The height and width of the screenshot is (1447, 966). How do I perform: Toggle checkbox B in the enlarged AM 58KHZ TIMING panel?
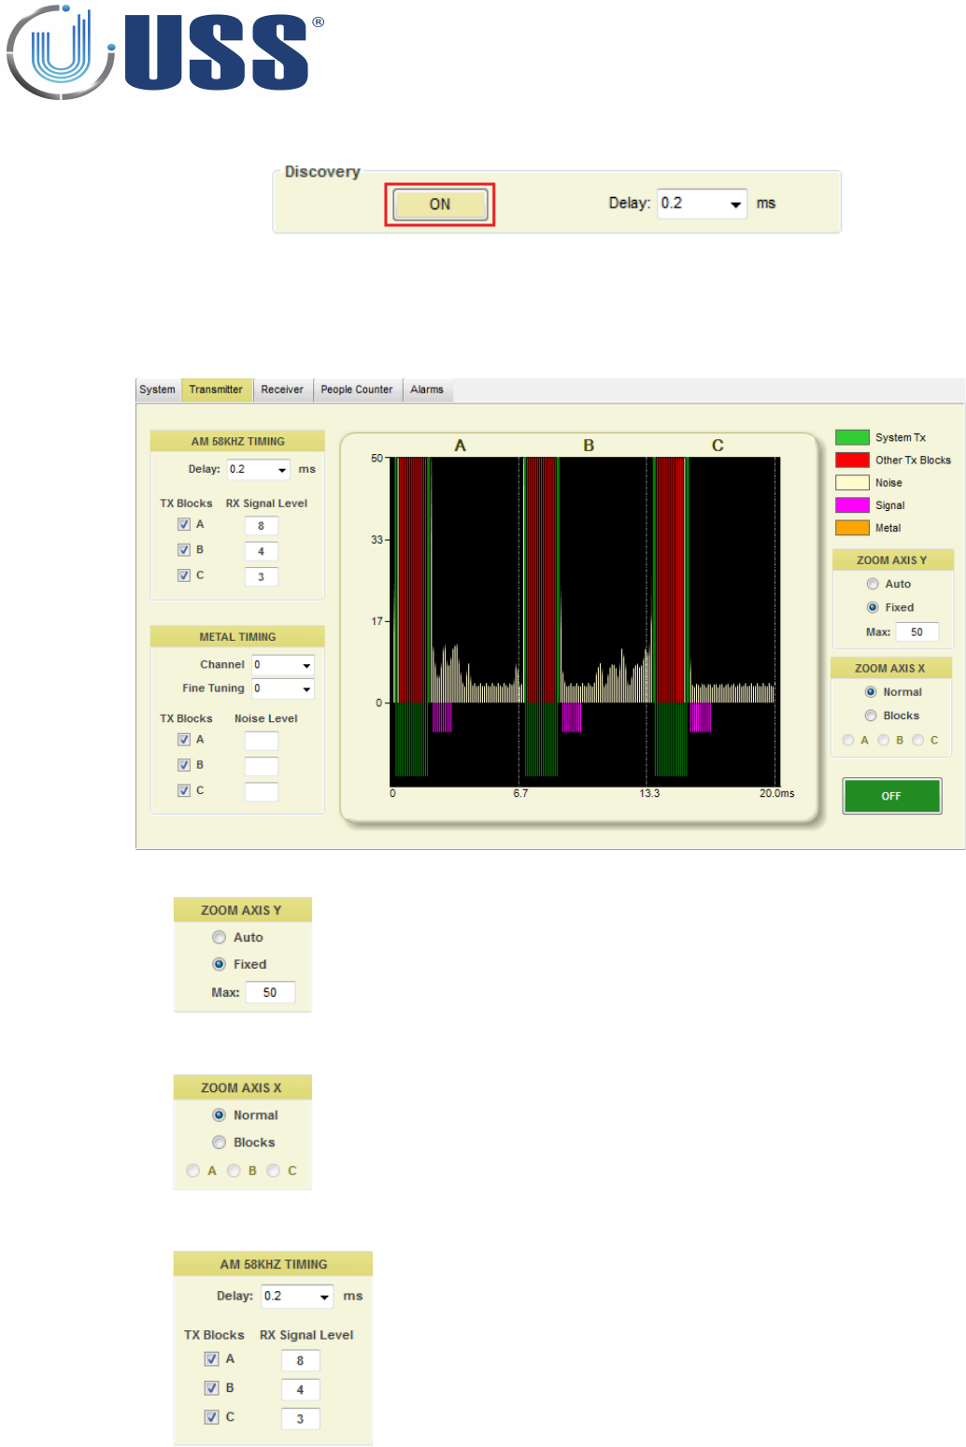(x=212, y=1388)
